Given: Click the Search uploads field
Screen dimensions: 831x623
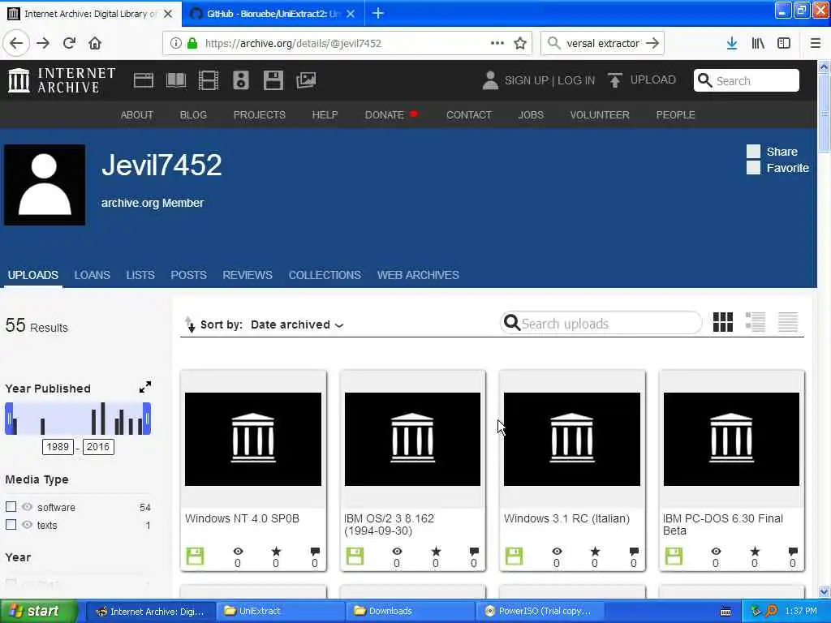Looking at the screenshot, I should 601,323.
